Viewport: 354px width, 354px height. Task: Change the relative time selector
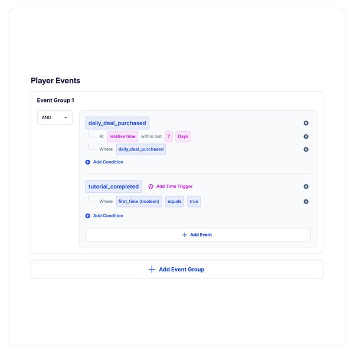[122, 137]
